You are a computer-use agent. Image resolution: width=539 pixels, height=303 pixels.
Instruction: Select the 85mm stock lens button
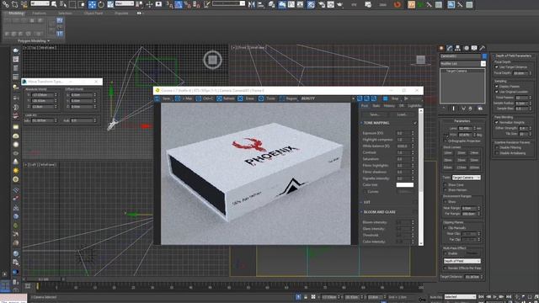448,167
